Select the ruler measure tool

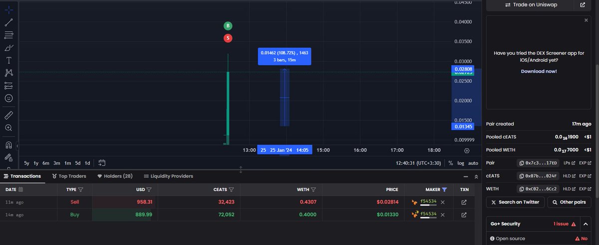click(x=8, y=115)
